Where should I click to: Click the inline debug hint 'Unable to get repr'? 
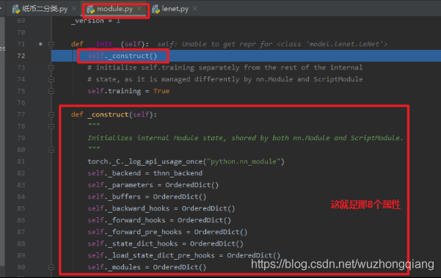coord(272,44)
